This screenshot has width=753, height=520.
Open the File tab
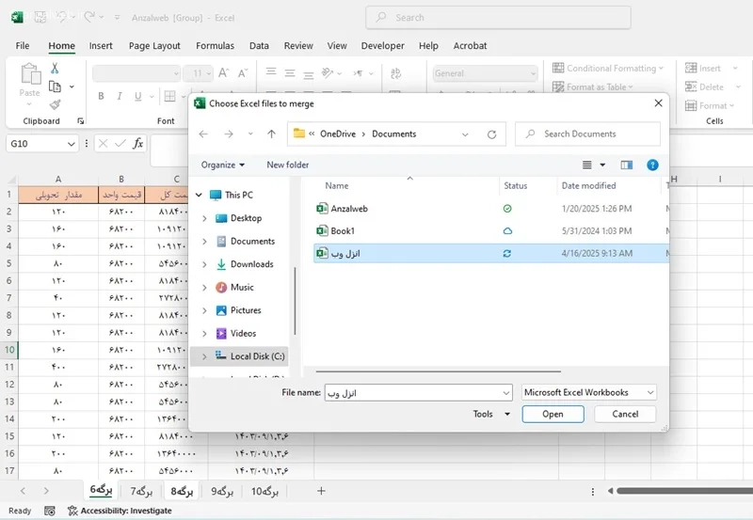pyautogui.click(x=23, y=45)
